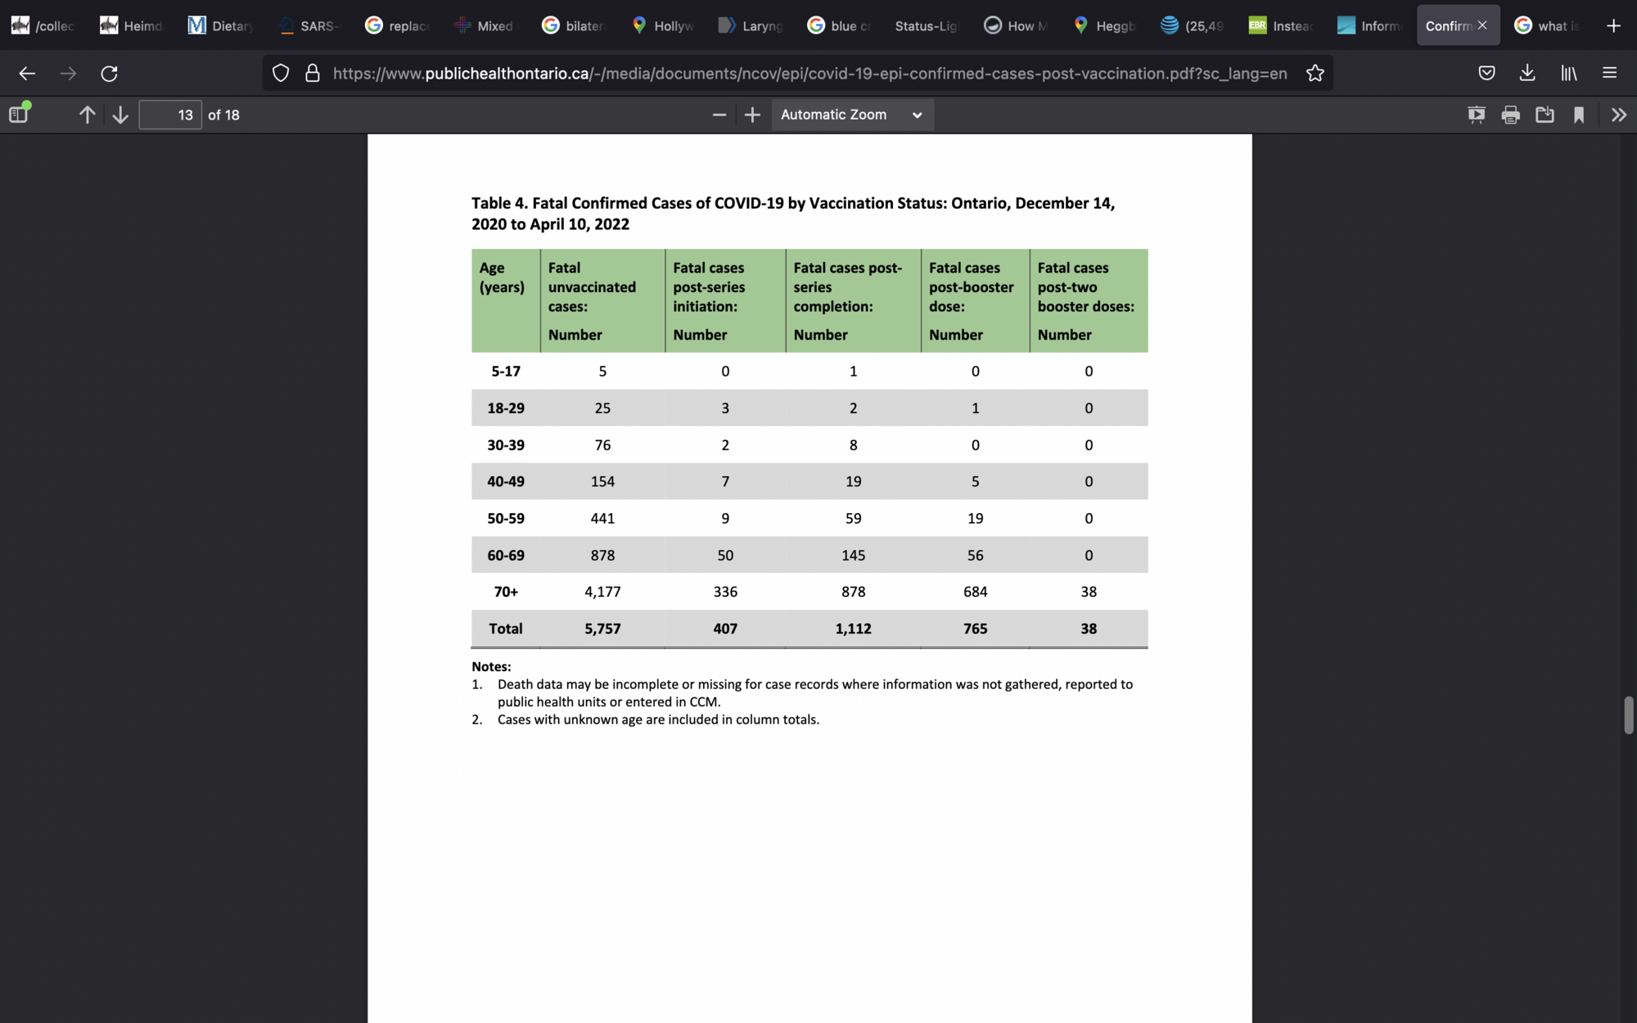Image resolution: width=1637 pixels, height=1023 pixels.
Task: Toggle the PDF viewer sidebar
Action: pos(19,115)
